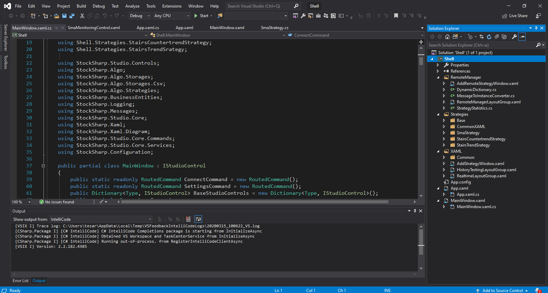
Task: Select MainWindow.xaml.cs in Solution Explorer
Action: click(x=476, y=207)
